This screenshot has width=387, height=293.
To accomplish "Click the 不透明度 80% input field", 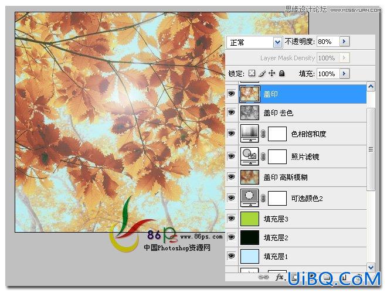I will (x=328, y=42).
